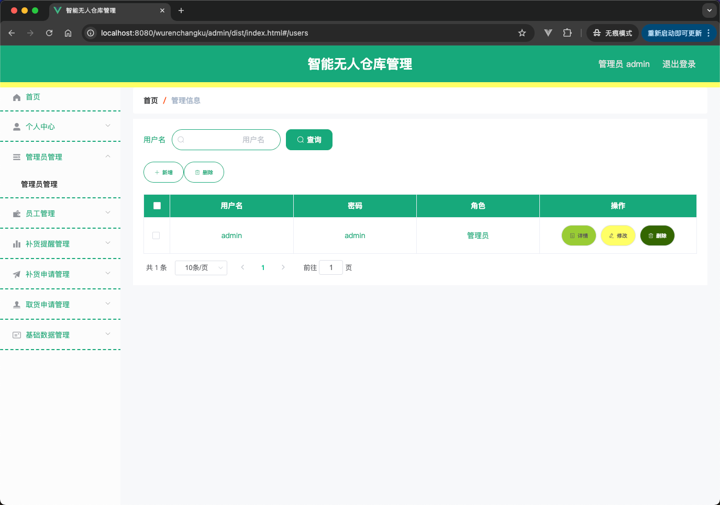Click the tab search chevron at top right
The image size is (720, 505).
pos(709,10)
